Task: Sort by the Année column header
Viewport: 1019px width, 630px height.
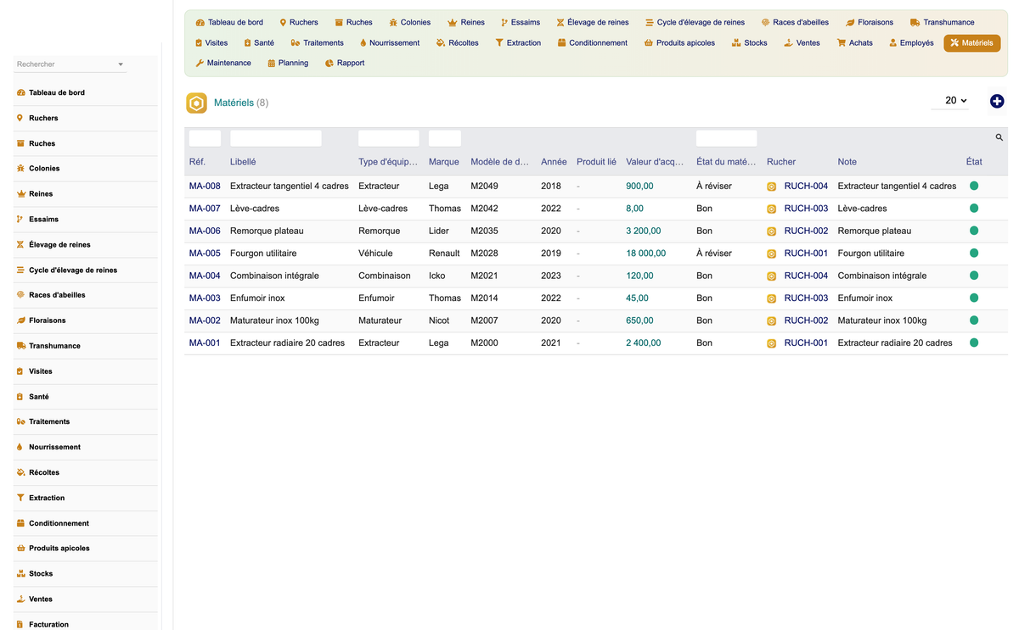Action: point(554,162)
